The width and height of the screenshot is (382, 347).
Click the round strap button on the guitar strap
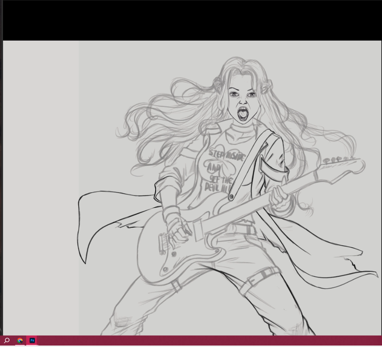(231, 197)
